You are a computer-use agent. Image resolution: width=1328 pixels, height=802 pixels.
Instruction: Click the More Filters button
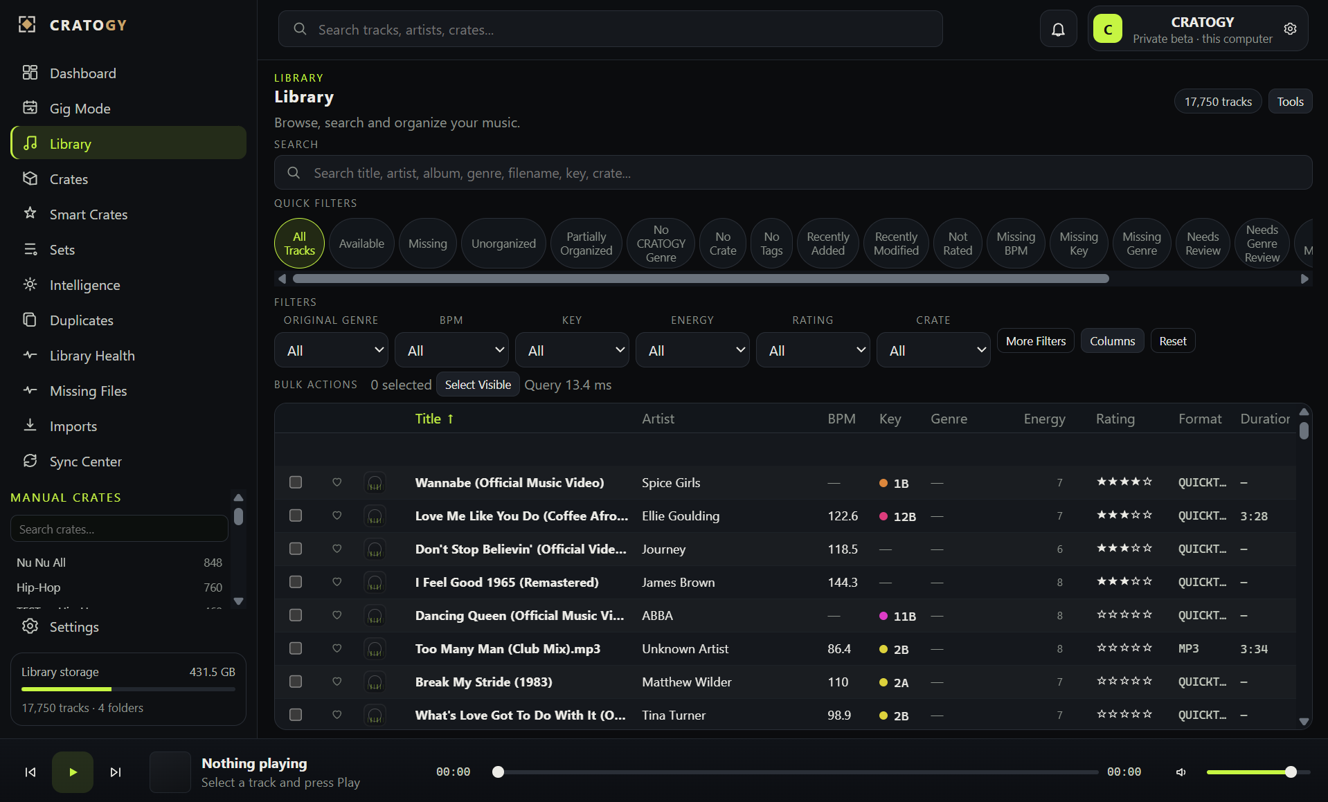pyautogui.click(x=1036, y=340)
